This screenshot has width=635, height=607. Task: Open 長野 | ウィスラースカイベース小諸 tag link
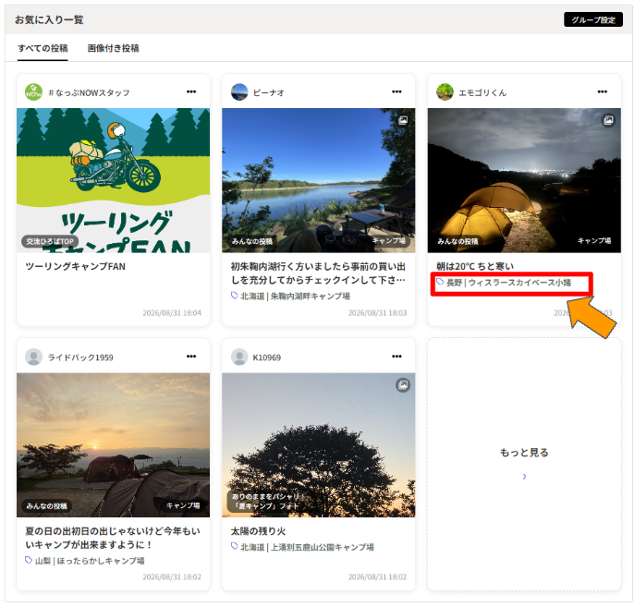[x=504, y=283]
